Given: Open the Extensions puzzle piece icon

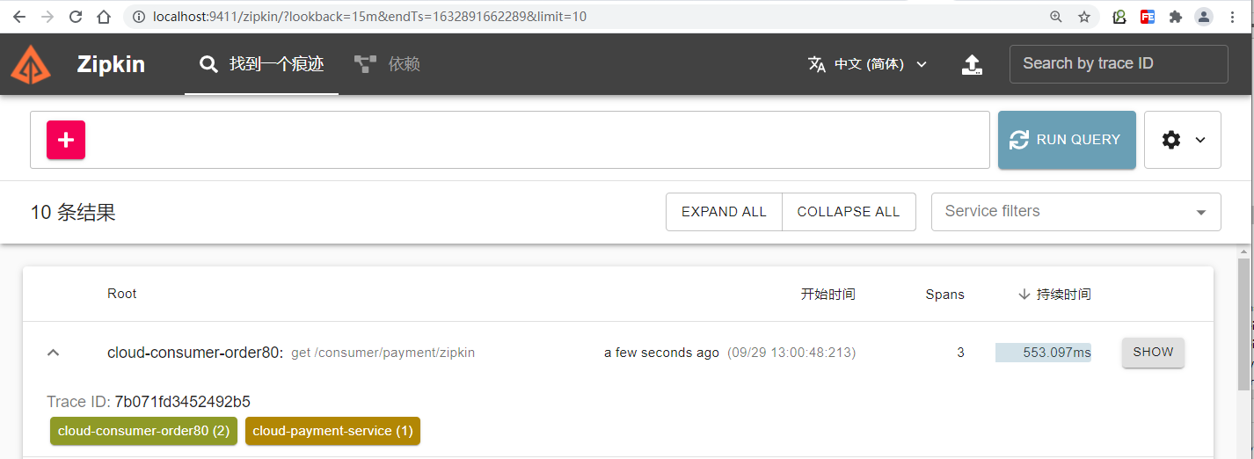Looking at the screenshot, I should coord(1176,17).
